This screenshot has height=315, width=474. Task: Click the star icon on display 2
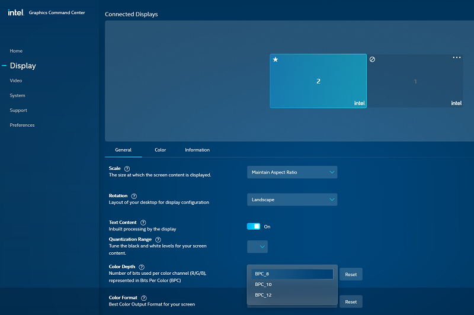coord(276,60)
